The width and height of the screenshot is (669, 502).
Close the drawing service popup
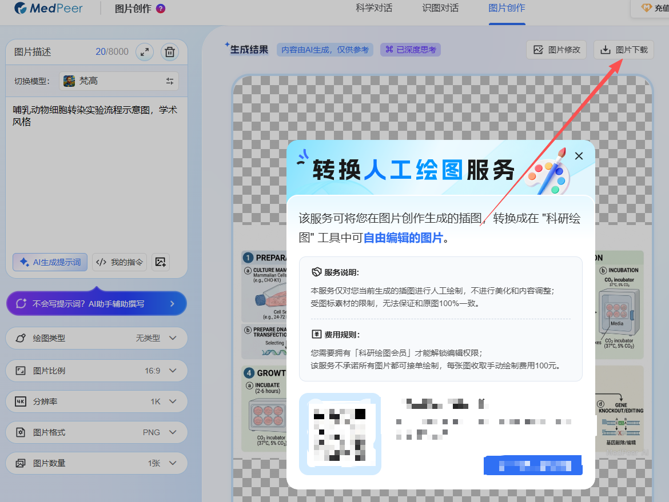coord(579,156)
